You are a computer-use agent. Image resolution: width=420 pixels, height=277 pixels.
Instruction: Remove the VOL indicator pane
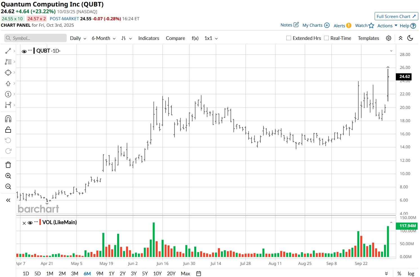click(x=24, y=223)
